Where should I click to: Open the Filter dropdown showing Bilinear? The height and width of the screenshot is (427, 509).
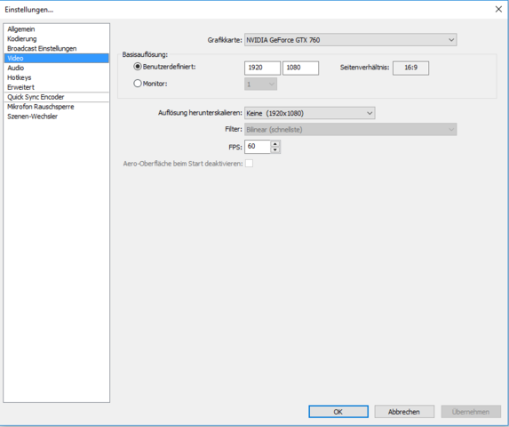click(351, 129)
